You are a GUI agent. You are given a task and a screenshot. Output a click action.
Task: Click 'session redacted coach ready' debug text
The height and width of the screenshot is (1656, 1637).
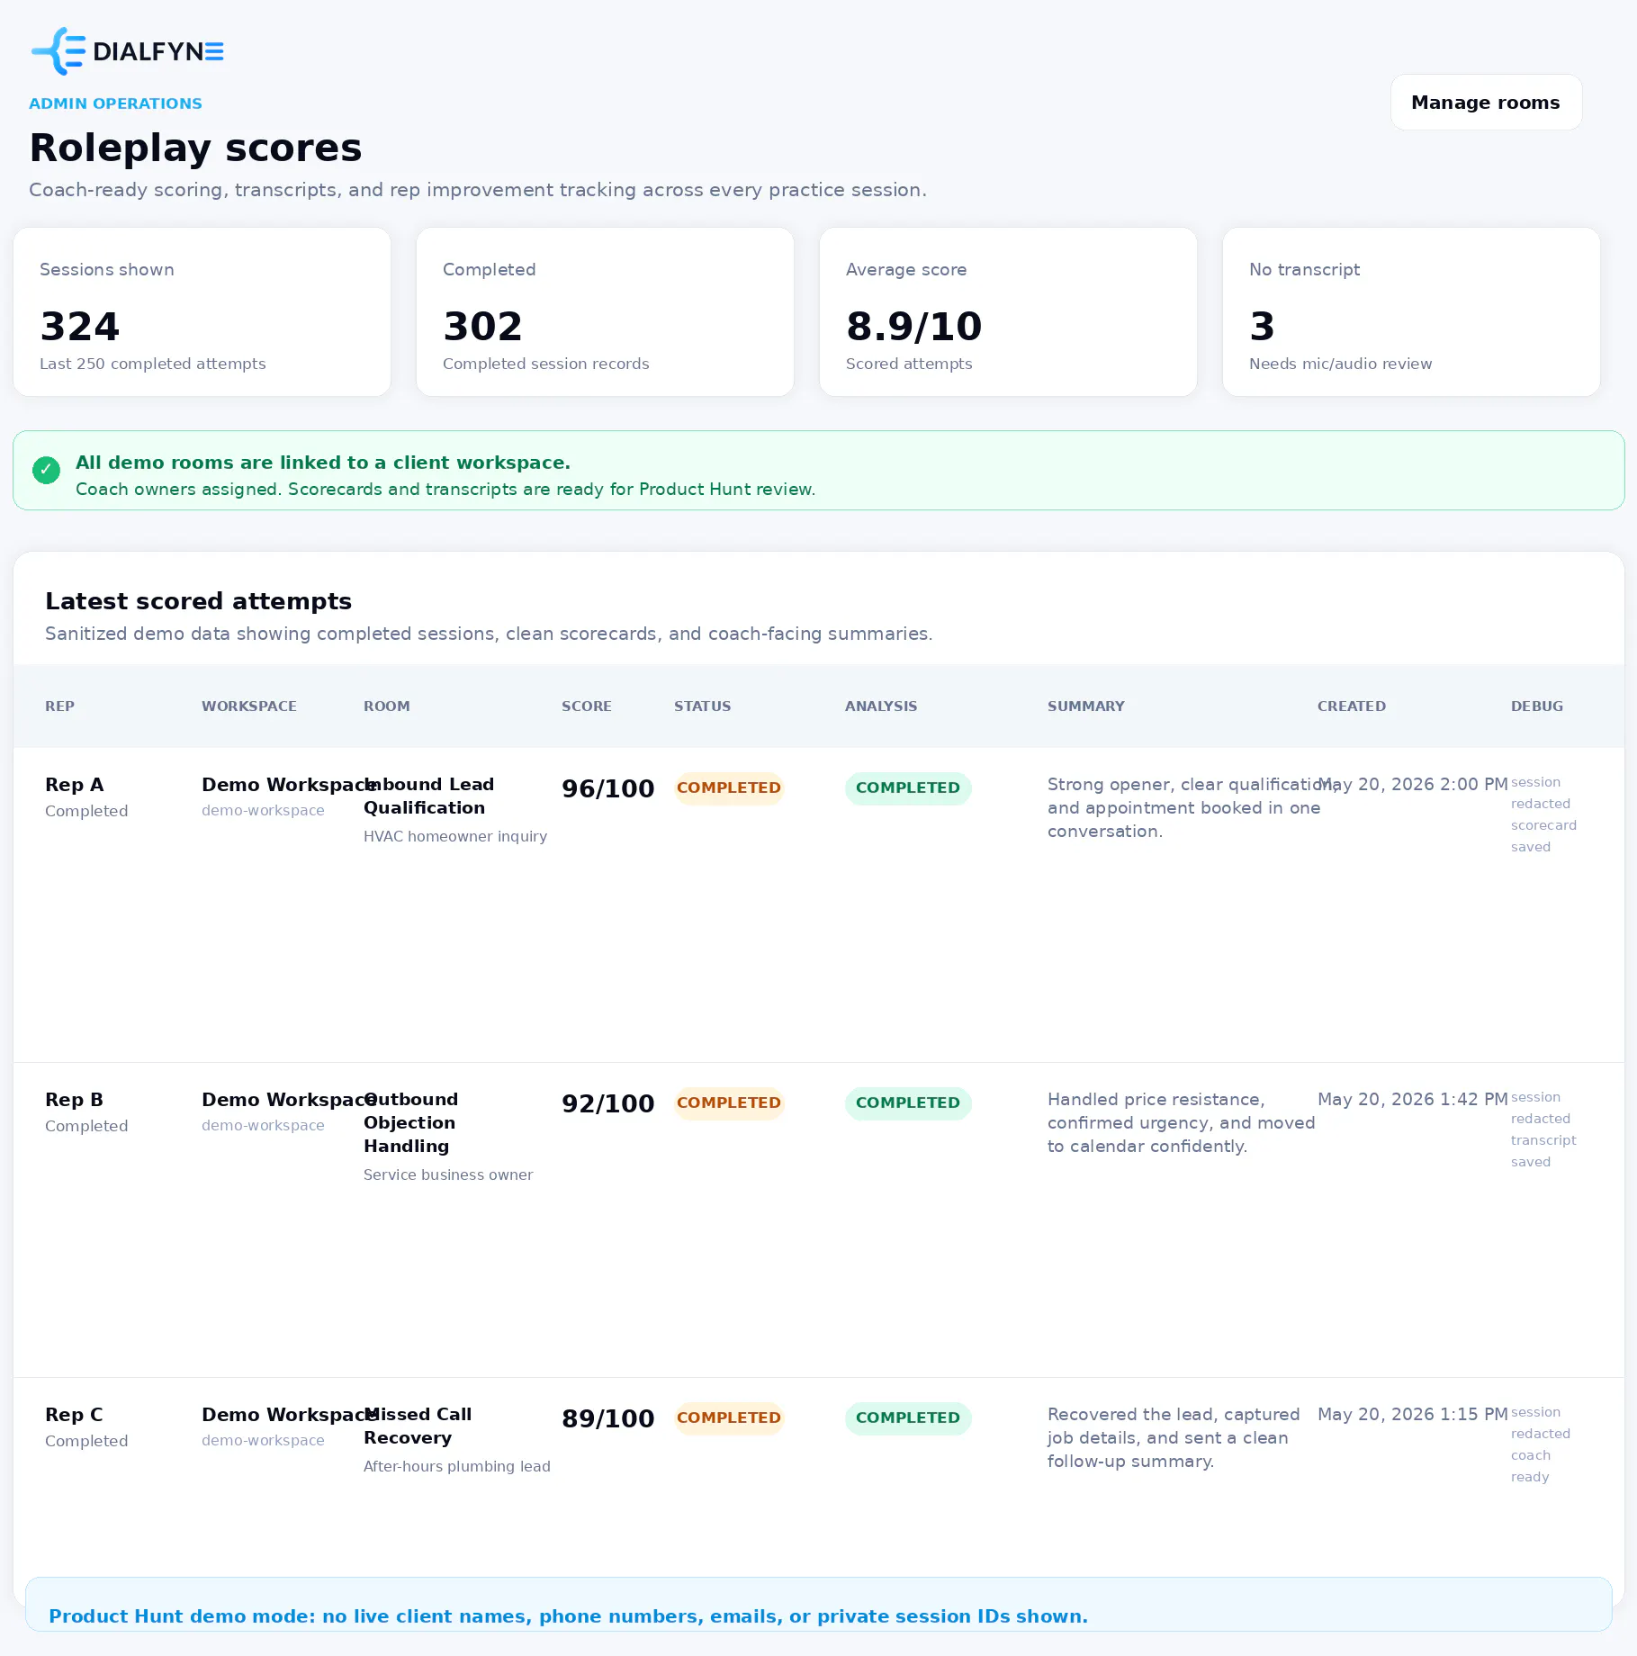pyautogui.click(x=1541, y=1445)
